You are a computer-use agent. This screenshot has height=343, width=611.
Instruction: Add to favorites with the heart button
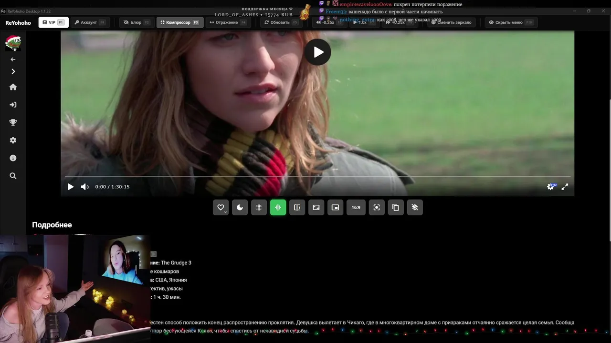[x=221, y=207]
